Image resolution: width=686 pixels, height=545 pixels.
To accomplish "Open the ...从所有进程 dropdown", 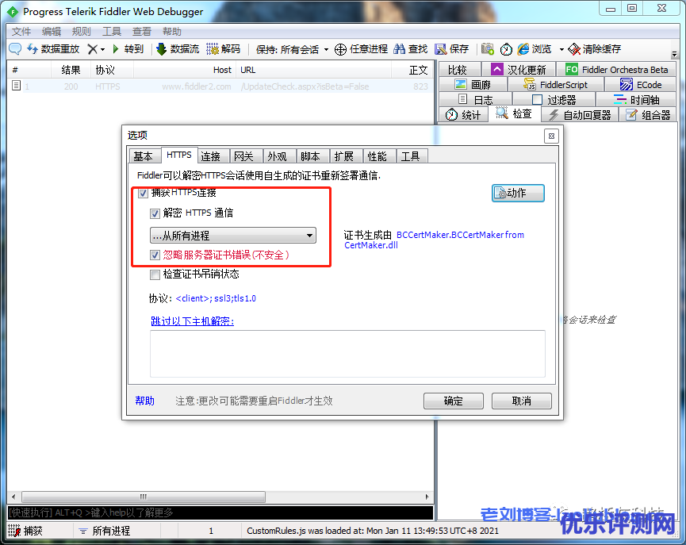I will [x=233, y=236].
